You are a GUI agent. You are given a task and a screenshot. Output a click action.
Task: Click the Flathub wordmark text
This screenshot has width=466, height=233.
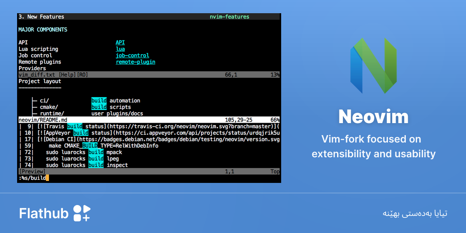click(x=44, y=213)
